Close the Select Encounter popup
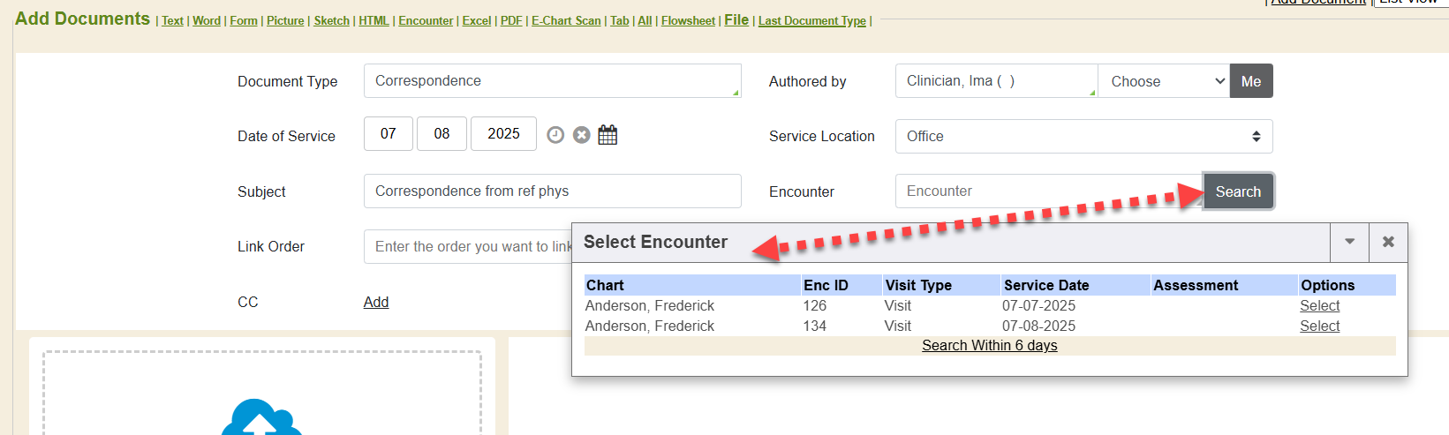1449x435 pixels. [1388, 242]
